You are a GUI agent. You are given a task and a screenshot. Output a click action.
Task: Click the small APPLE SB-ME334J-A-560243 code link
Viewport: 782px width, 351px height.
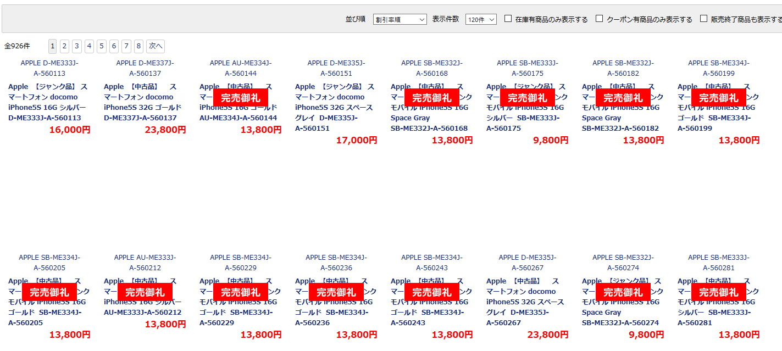click(432, 263)
